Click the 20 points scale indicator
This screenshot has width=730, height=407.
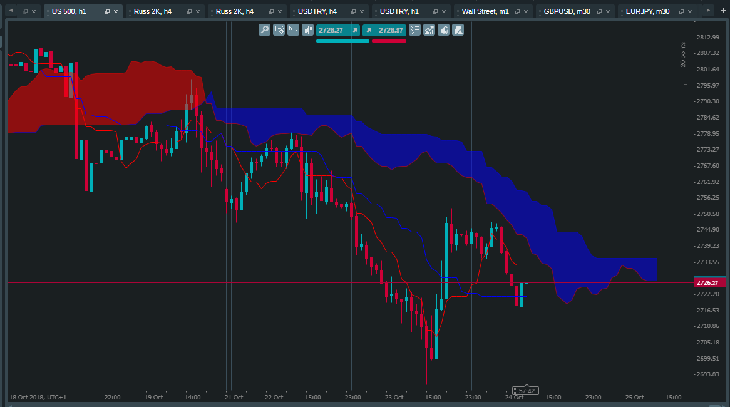pyautogui.click(x=683, y=54)
